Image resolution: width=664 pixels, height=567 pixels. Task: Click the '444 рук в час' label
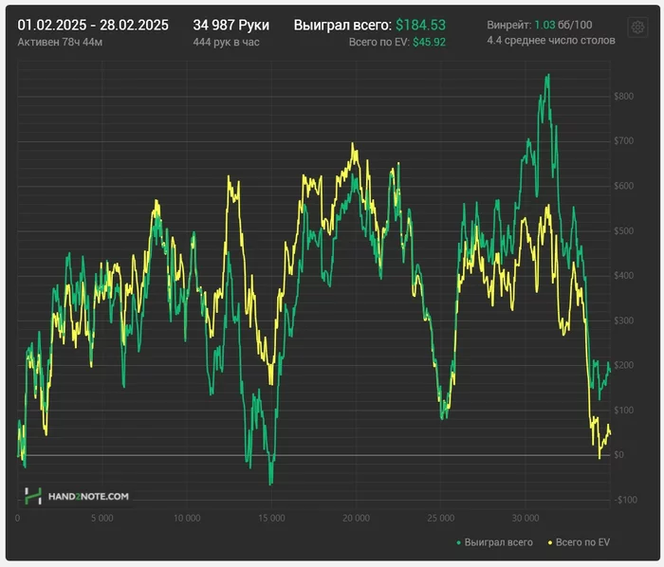pyautogui.click(x=226, y=43)
